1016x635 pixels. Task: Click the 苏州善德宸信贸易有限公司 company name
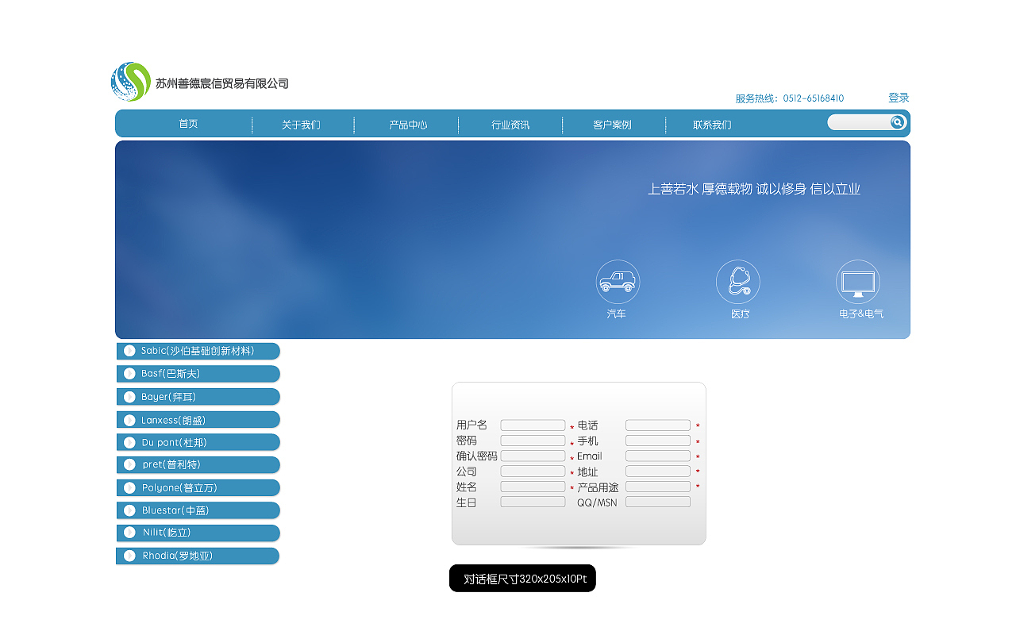point(222,83)
